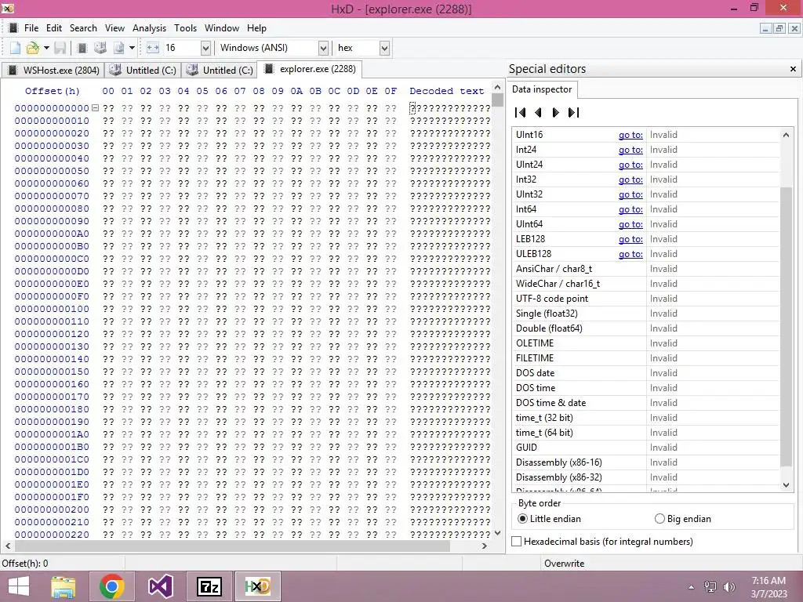Image resolution: width=803 pixels, height=602 pixels.
Task: Close the Special editors panel
Action: pyautogui.click(x=793, y=69)
